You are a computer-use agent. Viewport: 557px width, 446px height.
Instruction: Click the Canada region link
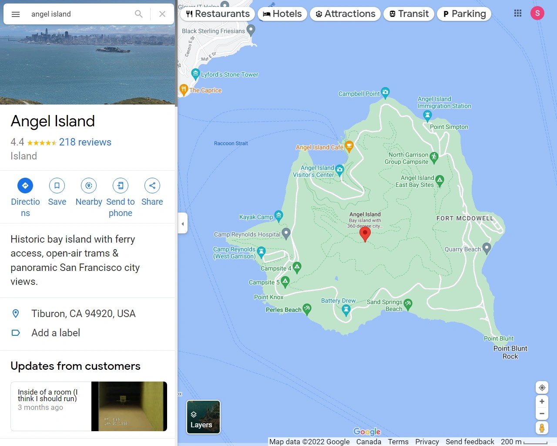click(x=369, y=442)
